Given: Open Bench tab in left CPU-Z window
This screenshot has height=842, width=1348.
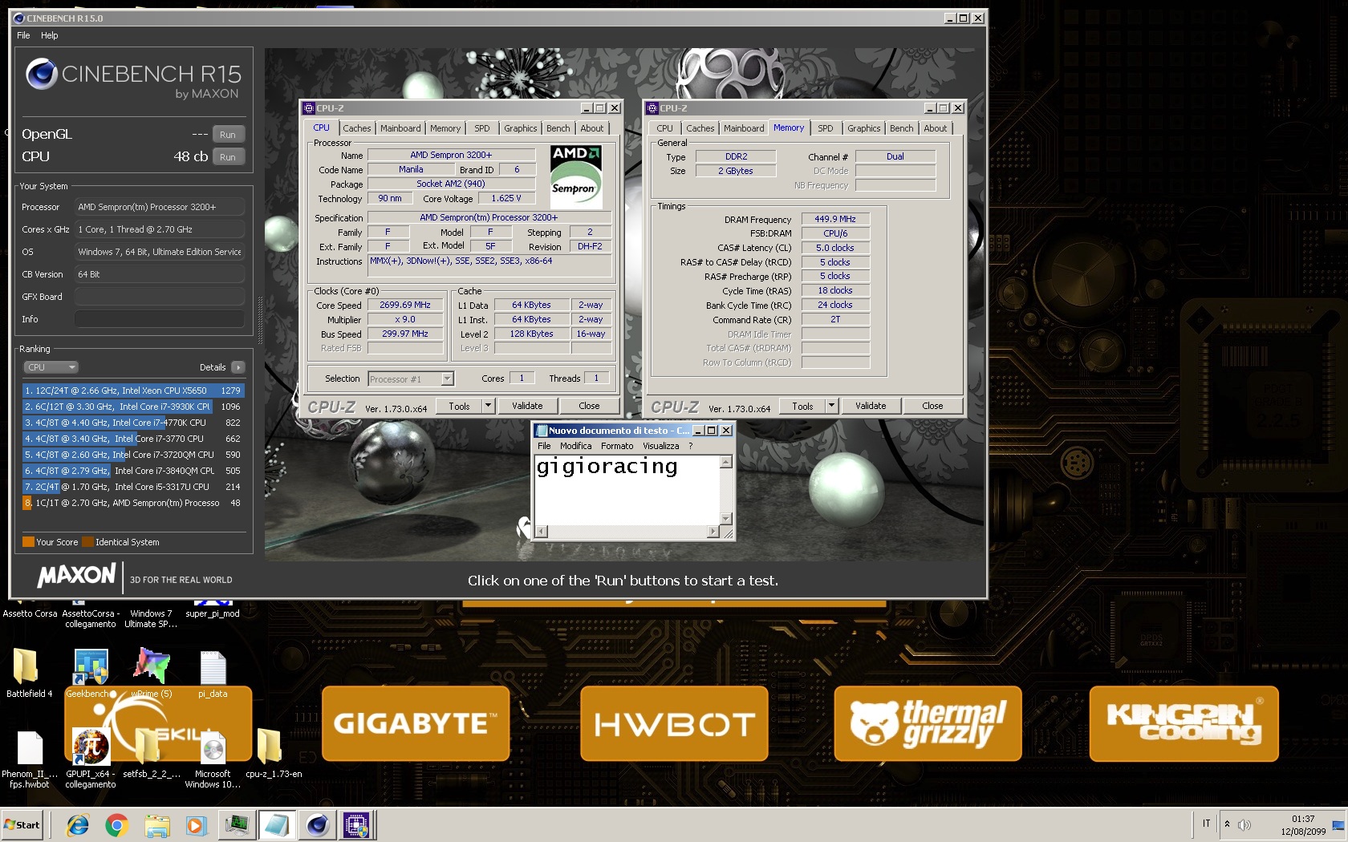Looking at the screenshot, I should [x=558, y=128].
